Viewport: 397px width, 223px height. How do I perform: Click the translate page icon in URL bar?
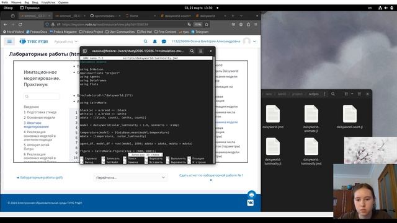click(x=189, y=25)
